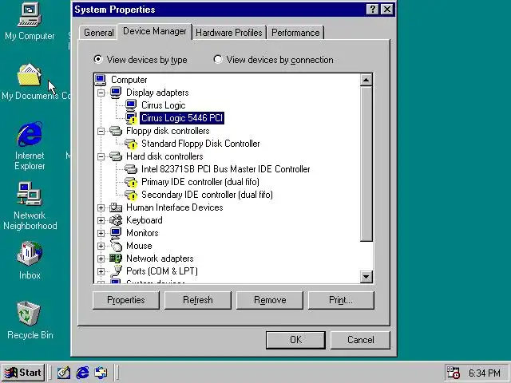Select the Cirrus Logic 5446 PCI entry
Viewport: 511px width, 383px height.
coord(182,118)
